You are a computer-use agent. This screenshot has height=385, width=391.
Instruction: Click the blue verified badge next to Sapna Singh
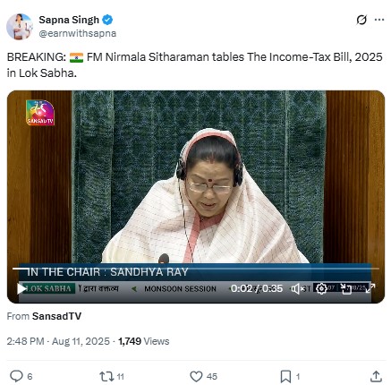pyautogui.click(x=107, y=20)
